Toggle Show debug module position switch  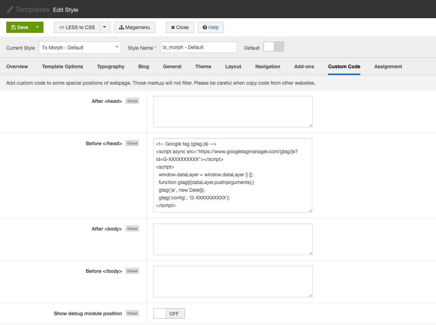tap(169, 313)
